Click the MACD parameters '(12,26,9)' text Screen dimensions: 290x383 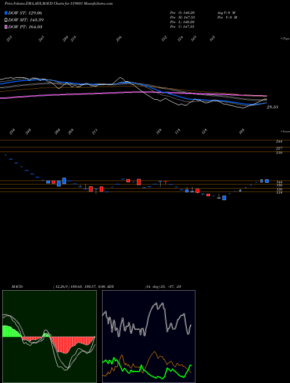[x=61, y=287]
